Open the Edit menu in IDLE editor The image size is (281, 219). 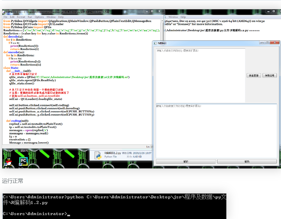(x=12, y=17)
